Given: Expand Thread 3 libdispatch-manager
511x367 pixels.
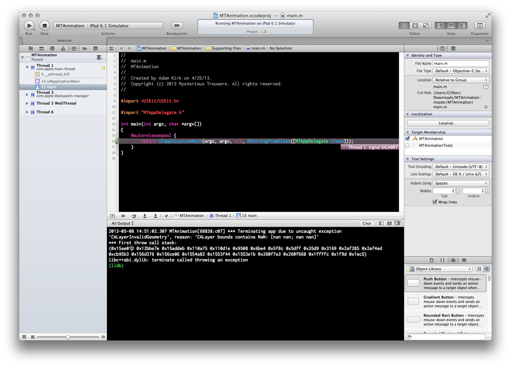Looking at the screenshot, I should (x=27, y=94).
